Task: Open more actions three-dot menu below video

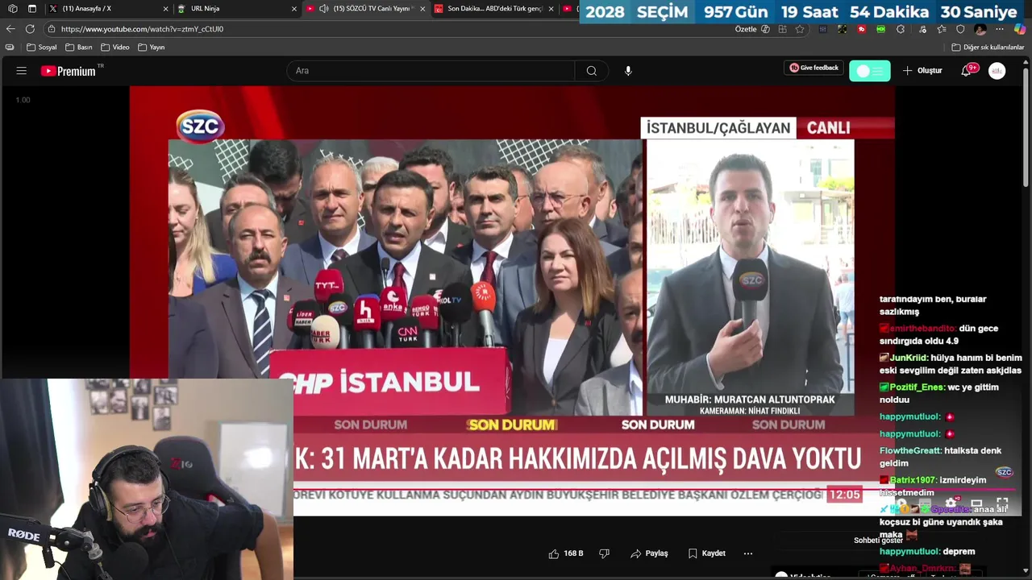Action: [x=747, y=553]
